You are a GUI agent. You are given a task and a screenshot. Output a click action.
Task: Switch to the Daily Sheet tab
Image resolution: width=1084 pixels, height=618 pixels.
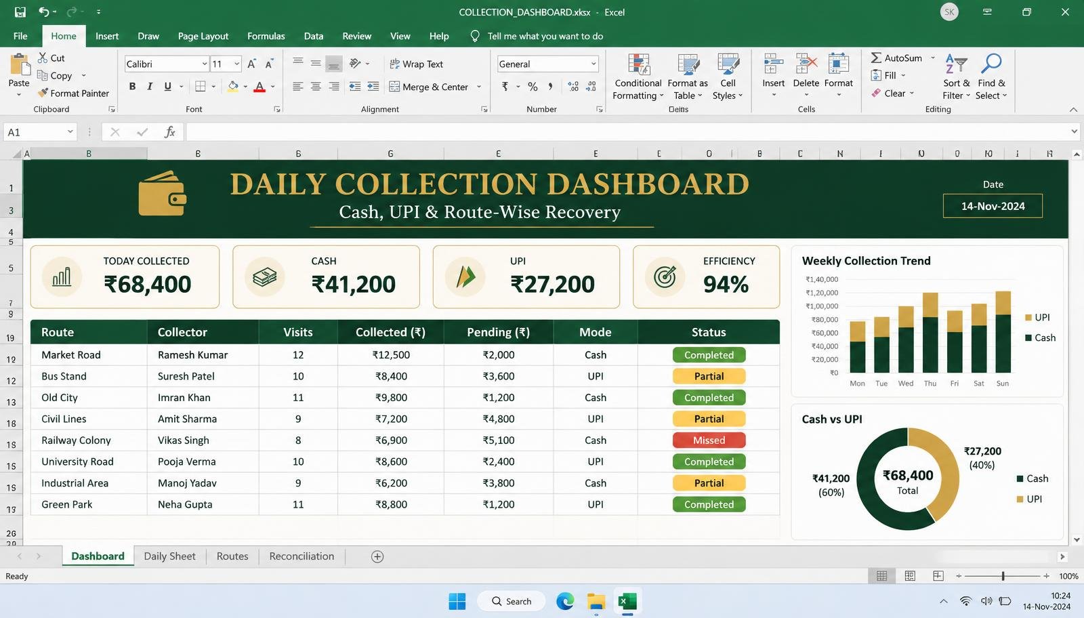pos(169,556)
